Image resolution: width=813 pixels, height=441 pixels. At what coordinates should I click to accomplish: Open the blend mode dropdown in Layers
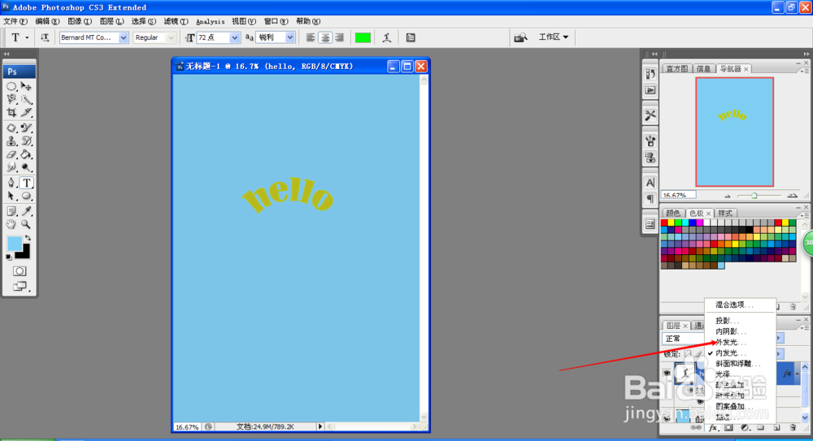[x=684, y=339]
